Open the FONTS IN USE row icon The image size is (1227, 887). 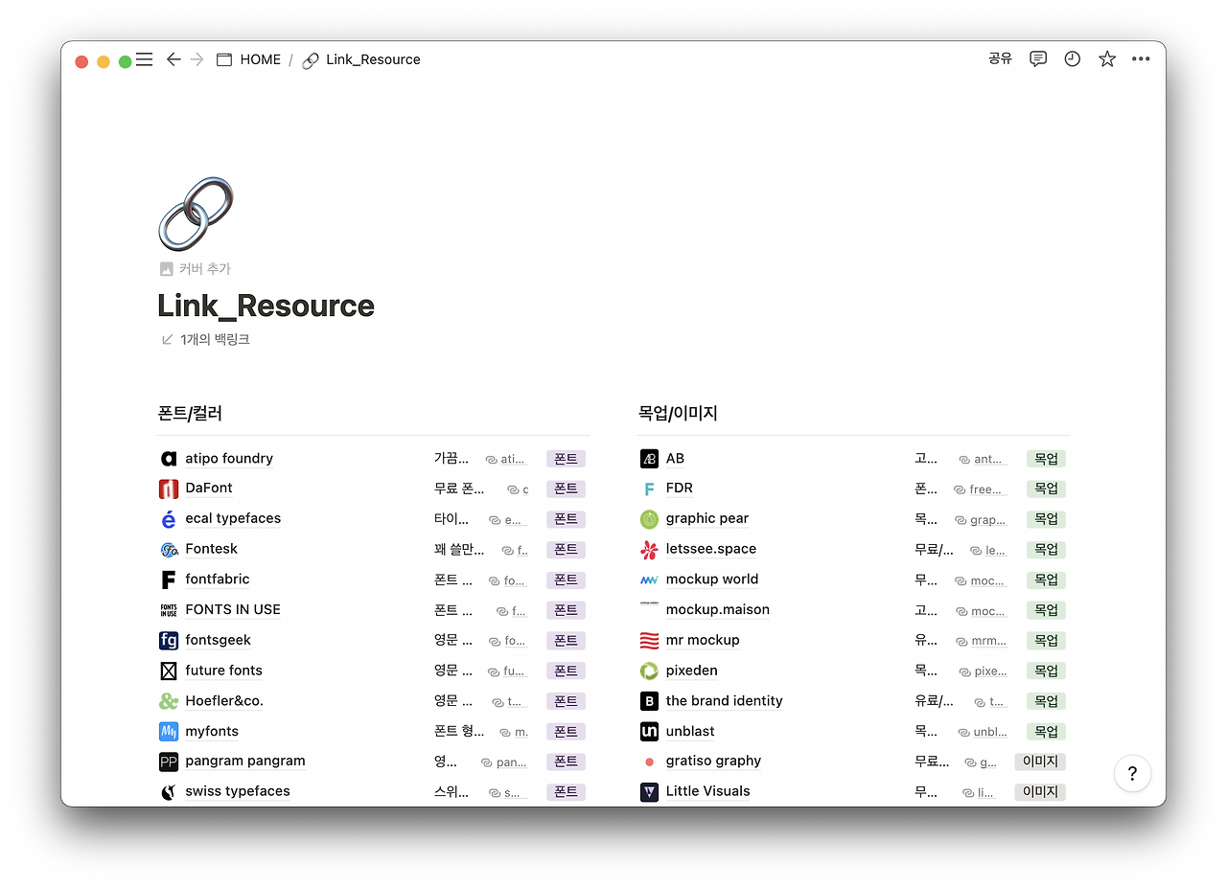pyautogui.click(x=169, y=610)
